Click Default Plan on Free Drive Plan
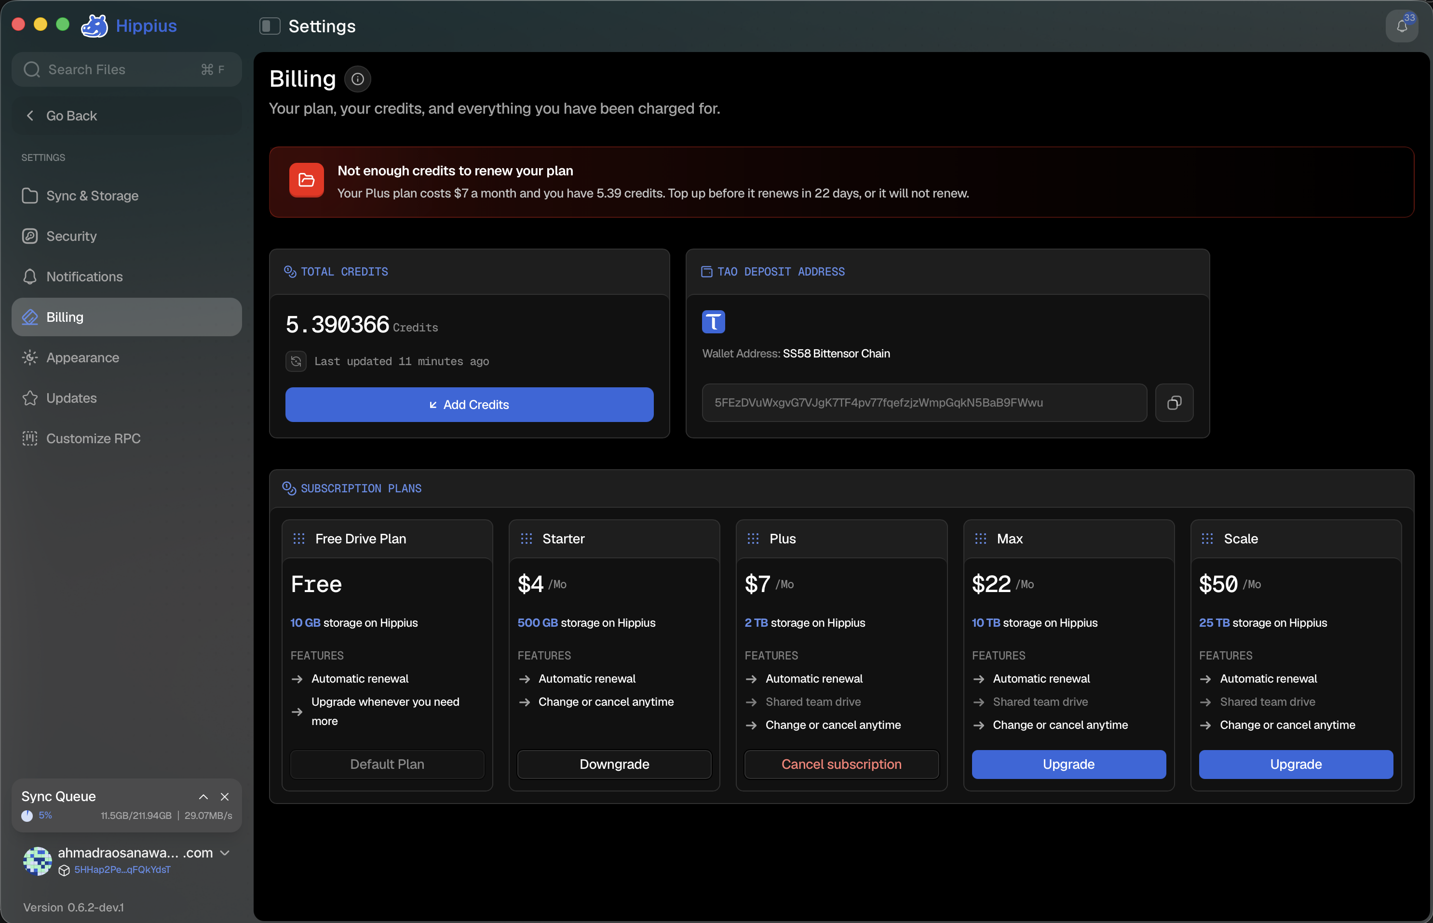Screen dimensions: 1433x923 click(387, 764)
